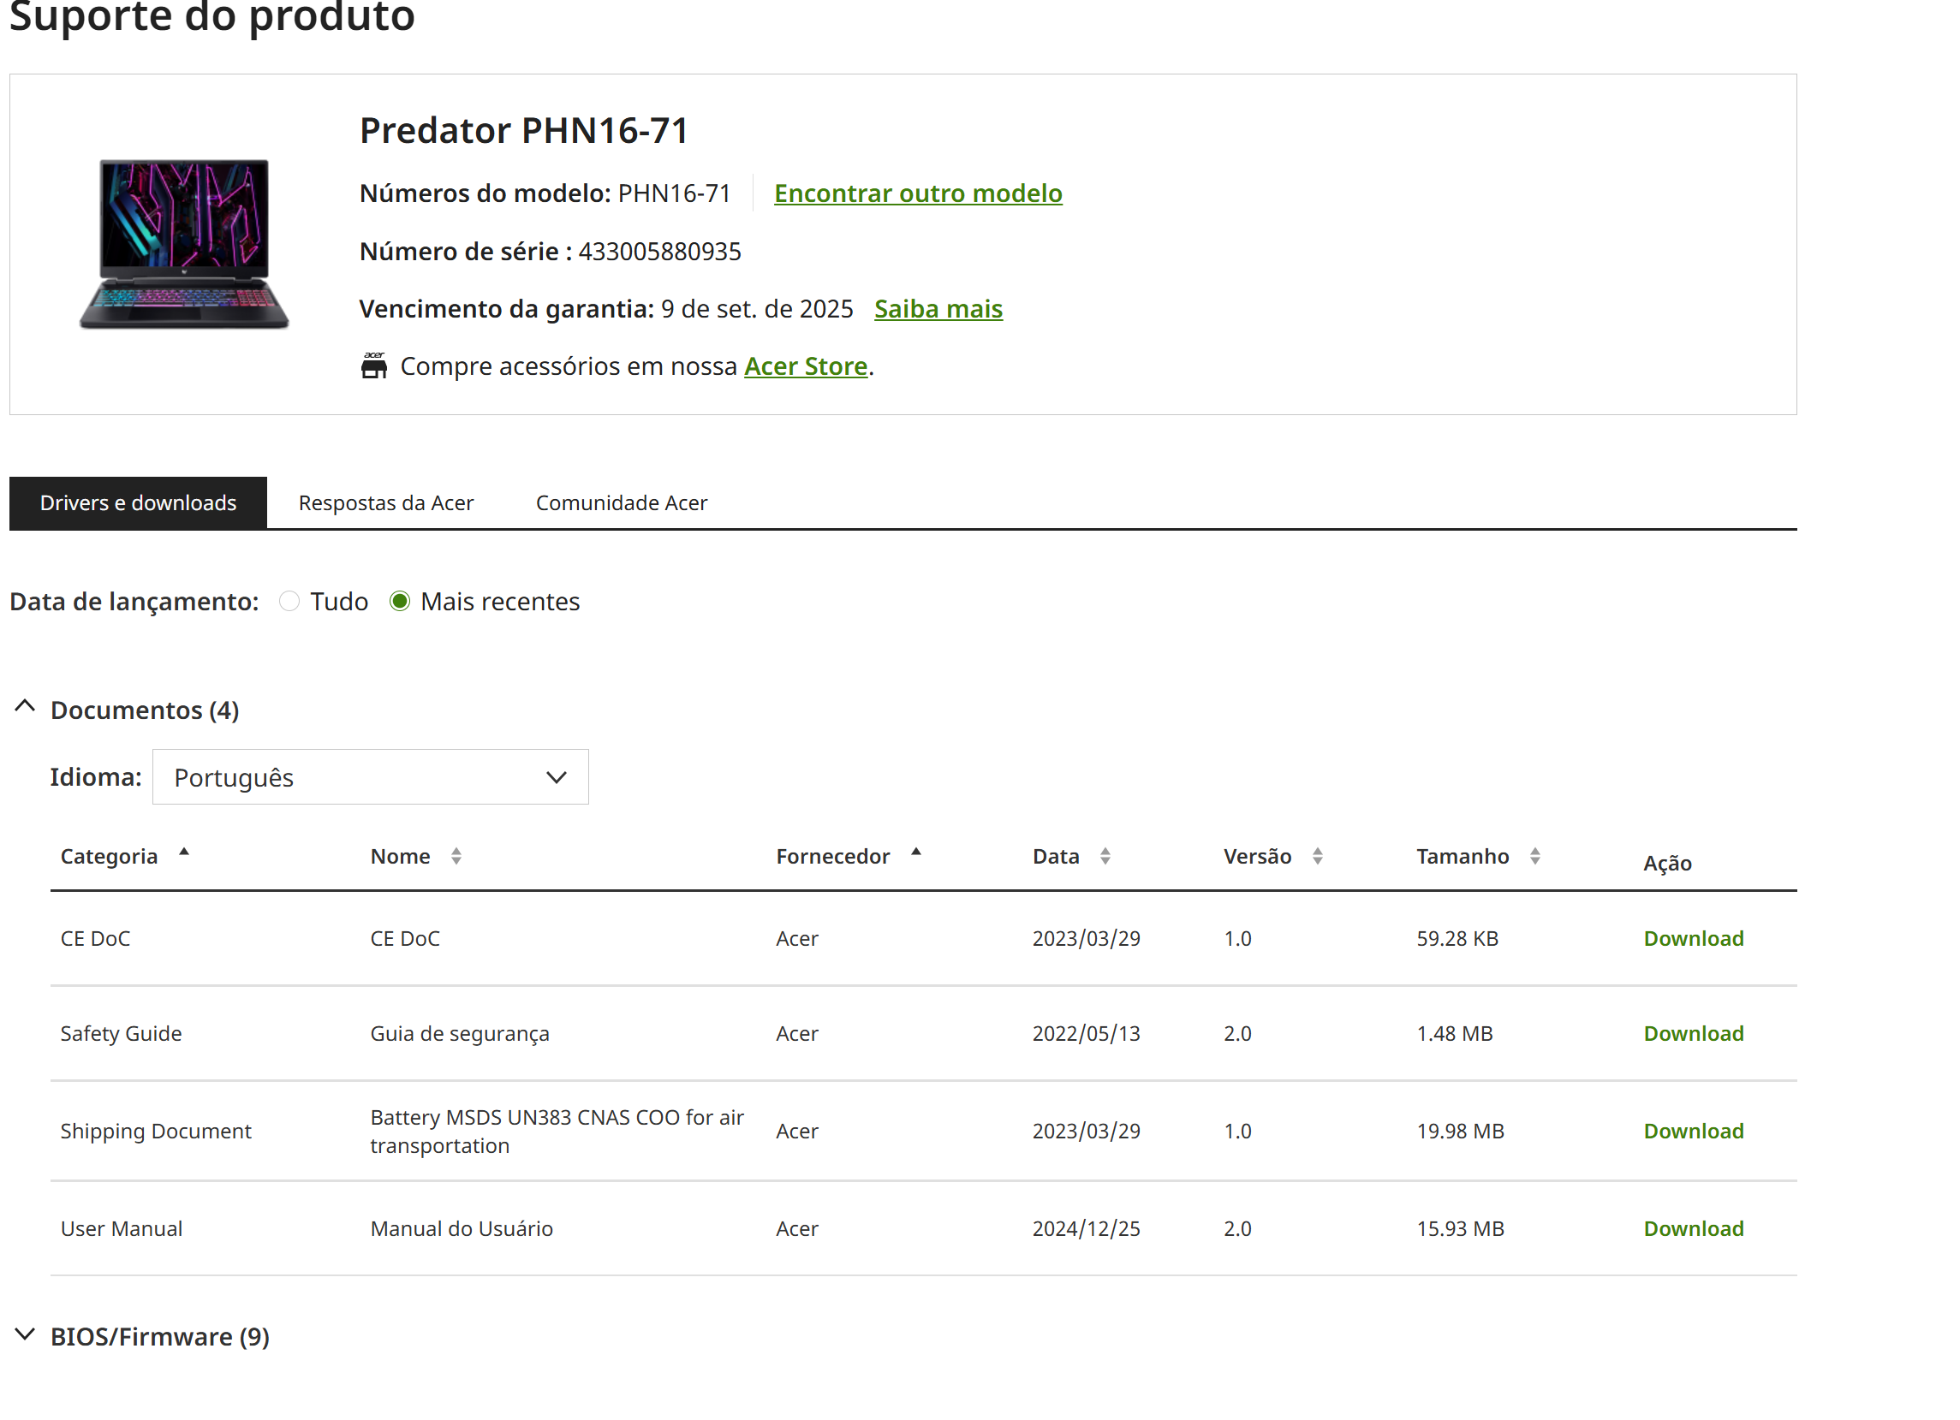Screen dimensions: 1960x1420
Task: Open the Saiba mais warranty link
Action: [x=938, y=309]
